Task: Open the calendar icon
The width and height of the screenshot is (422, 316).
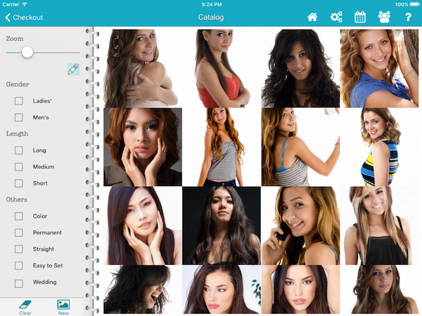Action: point(360,18)
